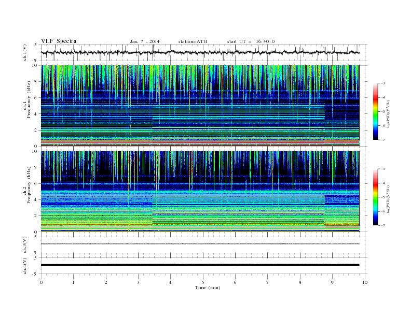Click the "ch.3(V)" axis label

(x=25, y=245)
